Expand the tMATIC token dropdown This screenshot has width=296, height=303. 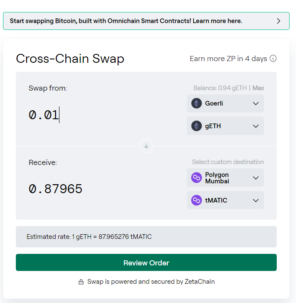(x=225, y=200)
